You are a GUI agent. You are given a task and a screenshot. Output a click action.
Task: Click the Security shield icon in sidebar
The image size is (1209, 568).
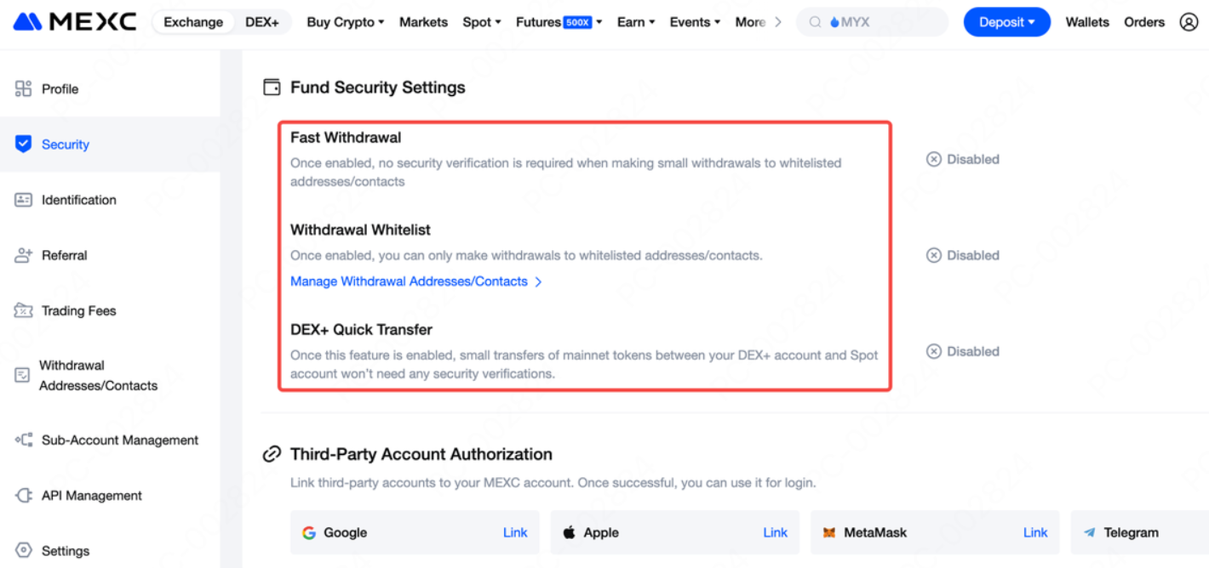tap(23, 144)
